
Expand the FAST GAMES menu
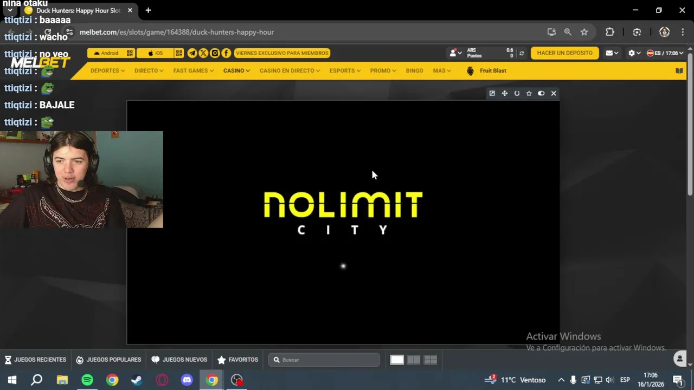coord(194,70)
